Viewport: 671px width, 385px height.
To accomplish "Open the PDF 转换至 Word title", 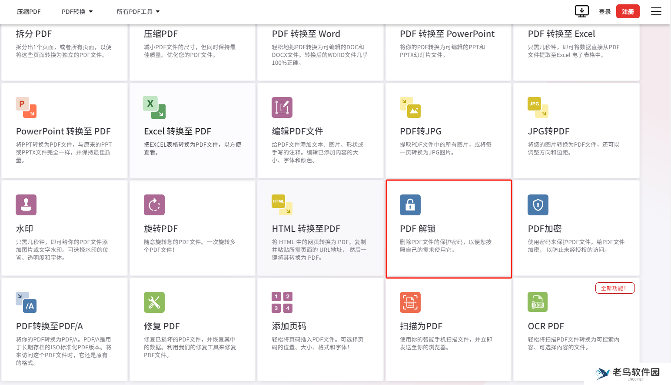I will 306,34.
